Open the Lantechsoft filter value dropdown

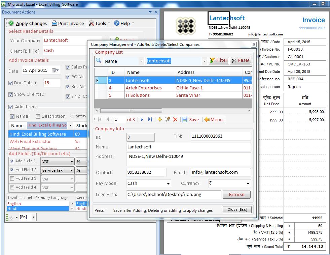[204, 61]
